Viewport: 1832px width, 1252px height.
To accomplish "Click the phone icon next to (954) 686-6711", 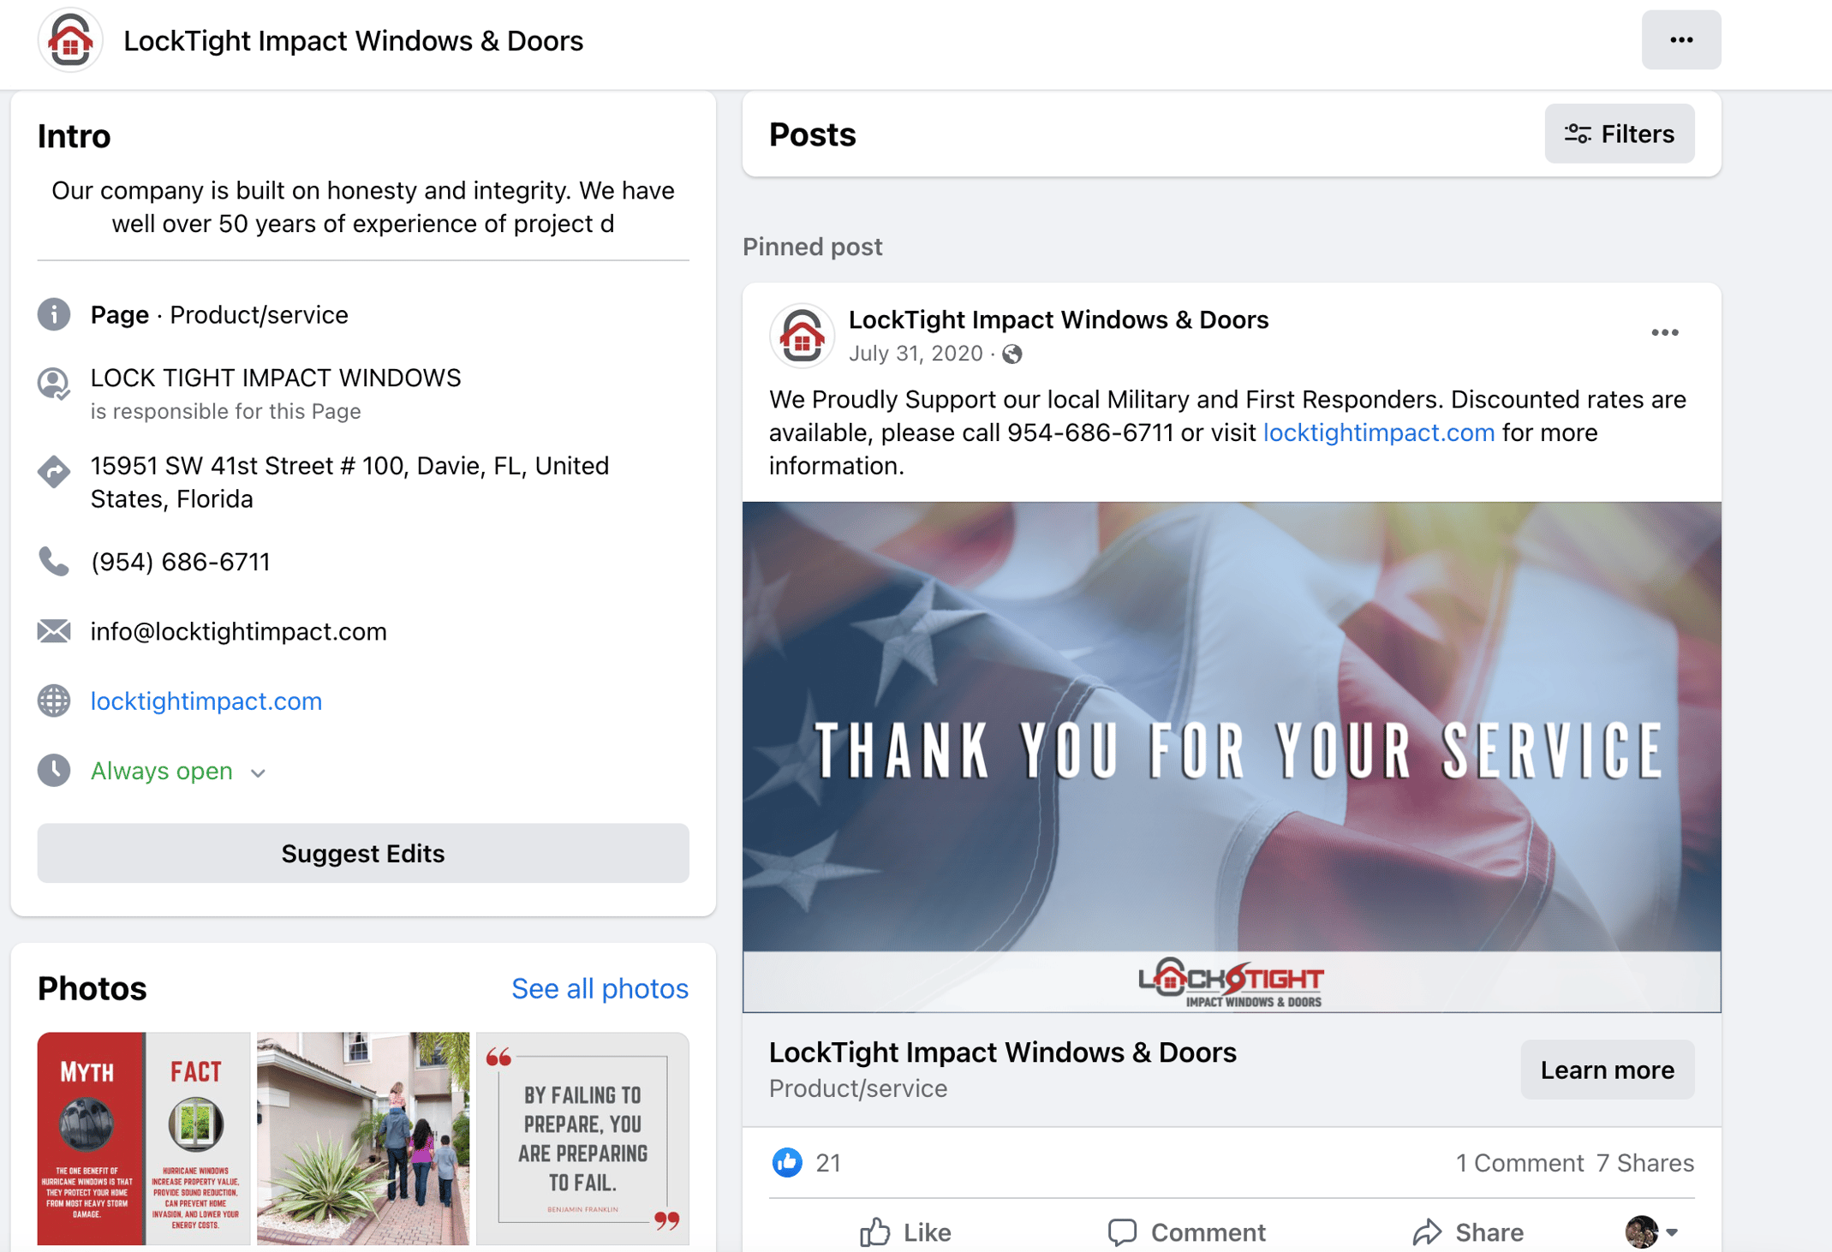I will click(54, 562).
